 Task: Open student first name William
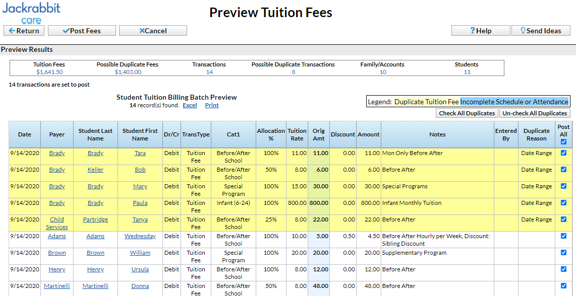point(140,253)
